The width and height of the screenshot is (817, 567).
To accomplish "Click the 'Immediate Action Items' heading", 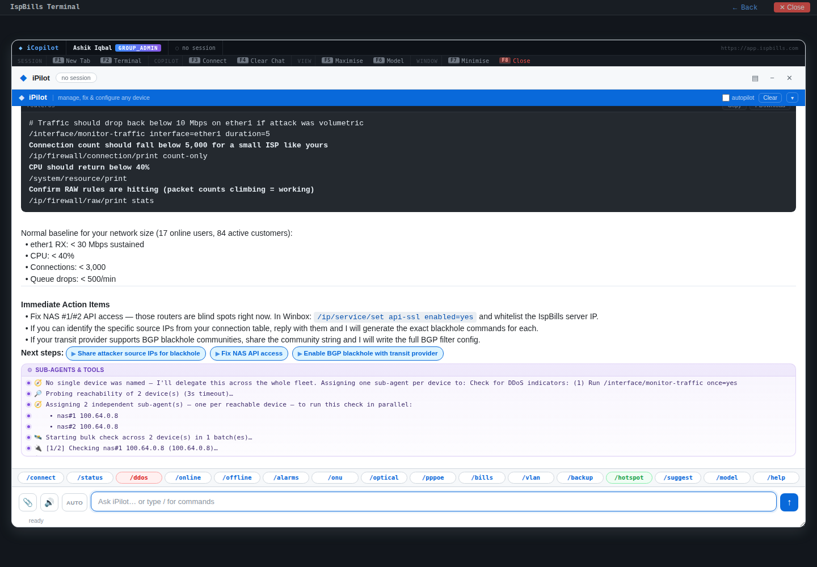I will click(x=65, y=304).
